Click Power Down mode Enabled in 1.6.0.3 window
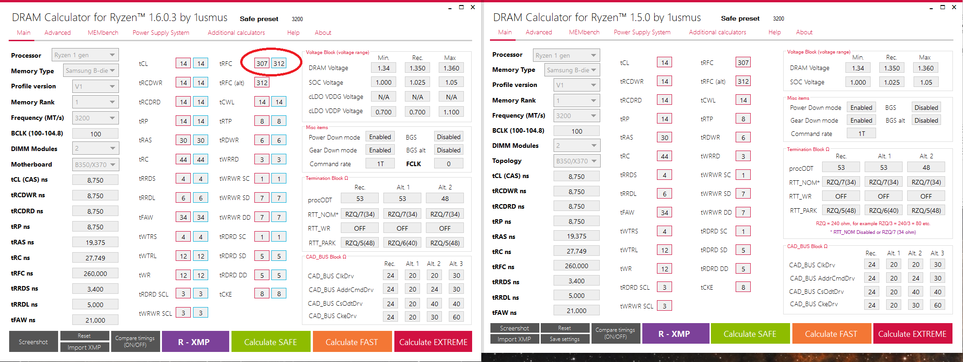This screenshot has height=362, width=963. 380,137
